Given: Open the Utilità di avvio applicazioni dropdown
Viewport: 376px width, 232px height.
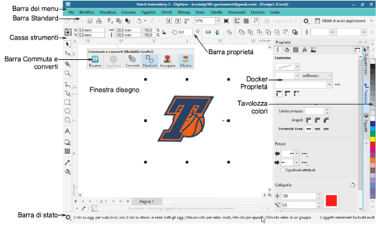Looking at the screenshot, I should [371, 21].
